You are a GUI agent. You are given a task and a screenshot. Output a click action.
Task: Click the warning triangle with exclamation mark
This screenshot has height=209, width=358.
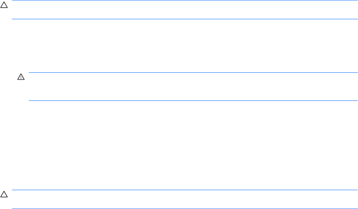click(x=20, y=77)
